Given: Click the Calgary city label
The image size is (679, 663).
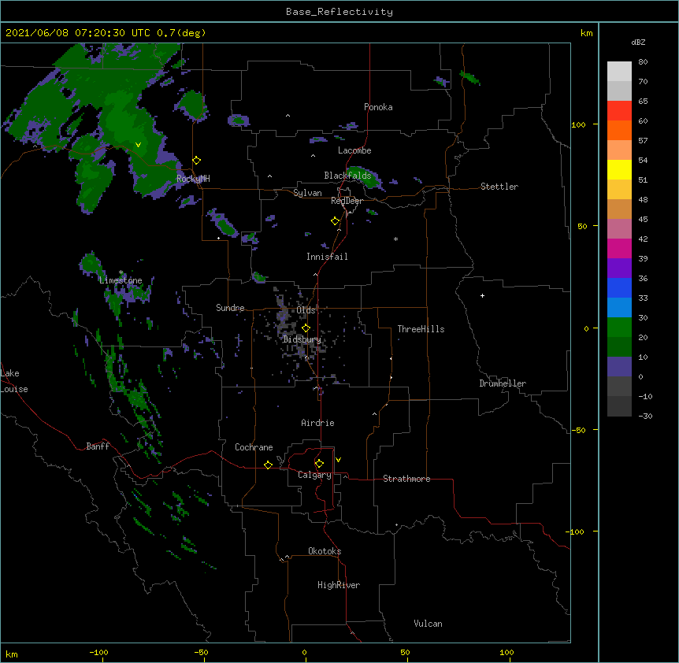Looking at the screenshot, I should [314, 475].
